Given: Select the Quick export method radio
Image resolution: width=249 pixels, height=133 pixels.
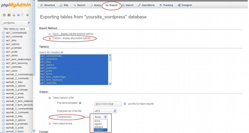Looking at the screenshot, I should 50,34.
